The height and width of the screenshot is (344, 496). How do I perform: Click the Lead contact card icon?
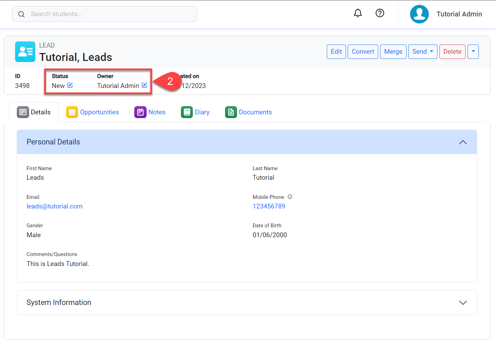pyautogui.click(x=25, y=52)
